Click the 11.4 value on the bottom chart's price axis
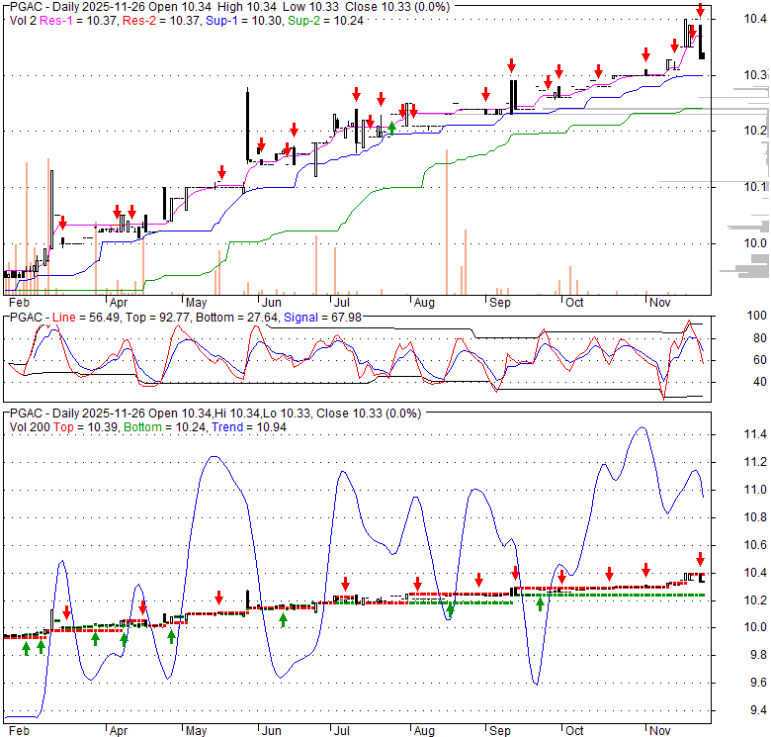771x737 pixels. (x=756, y=435)
